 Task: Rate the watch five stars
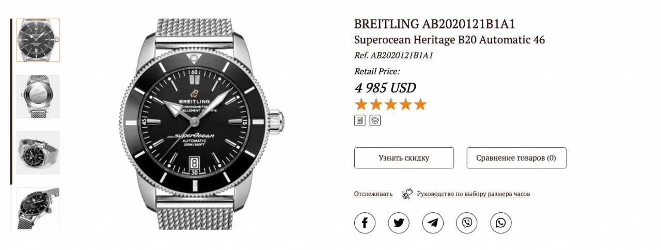(420, 104)
